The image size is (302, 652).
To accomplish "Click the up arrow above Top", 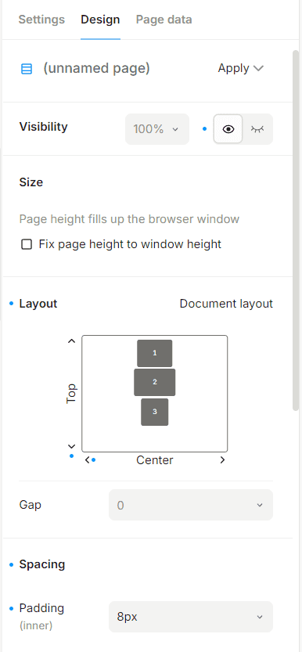I will (71, 341).
